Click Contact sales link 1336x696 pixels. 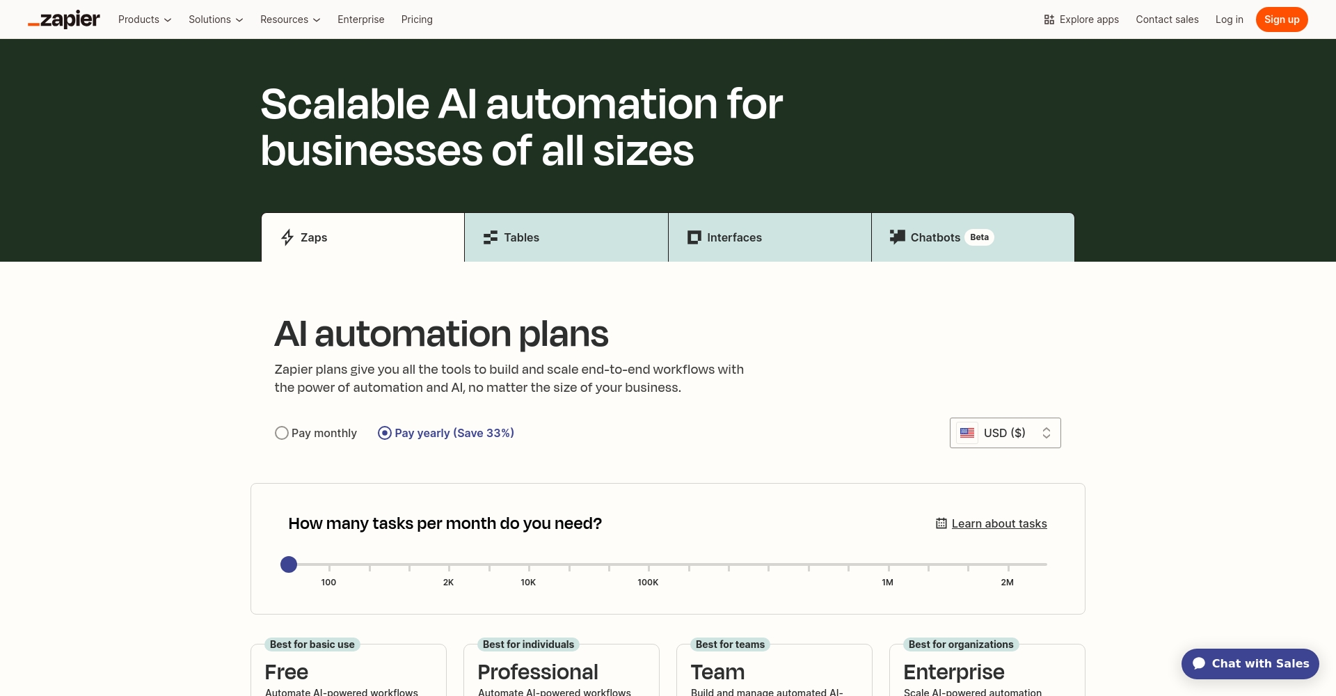coord(1167,19)
